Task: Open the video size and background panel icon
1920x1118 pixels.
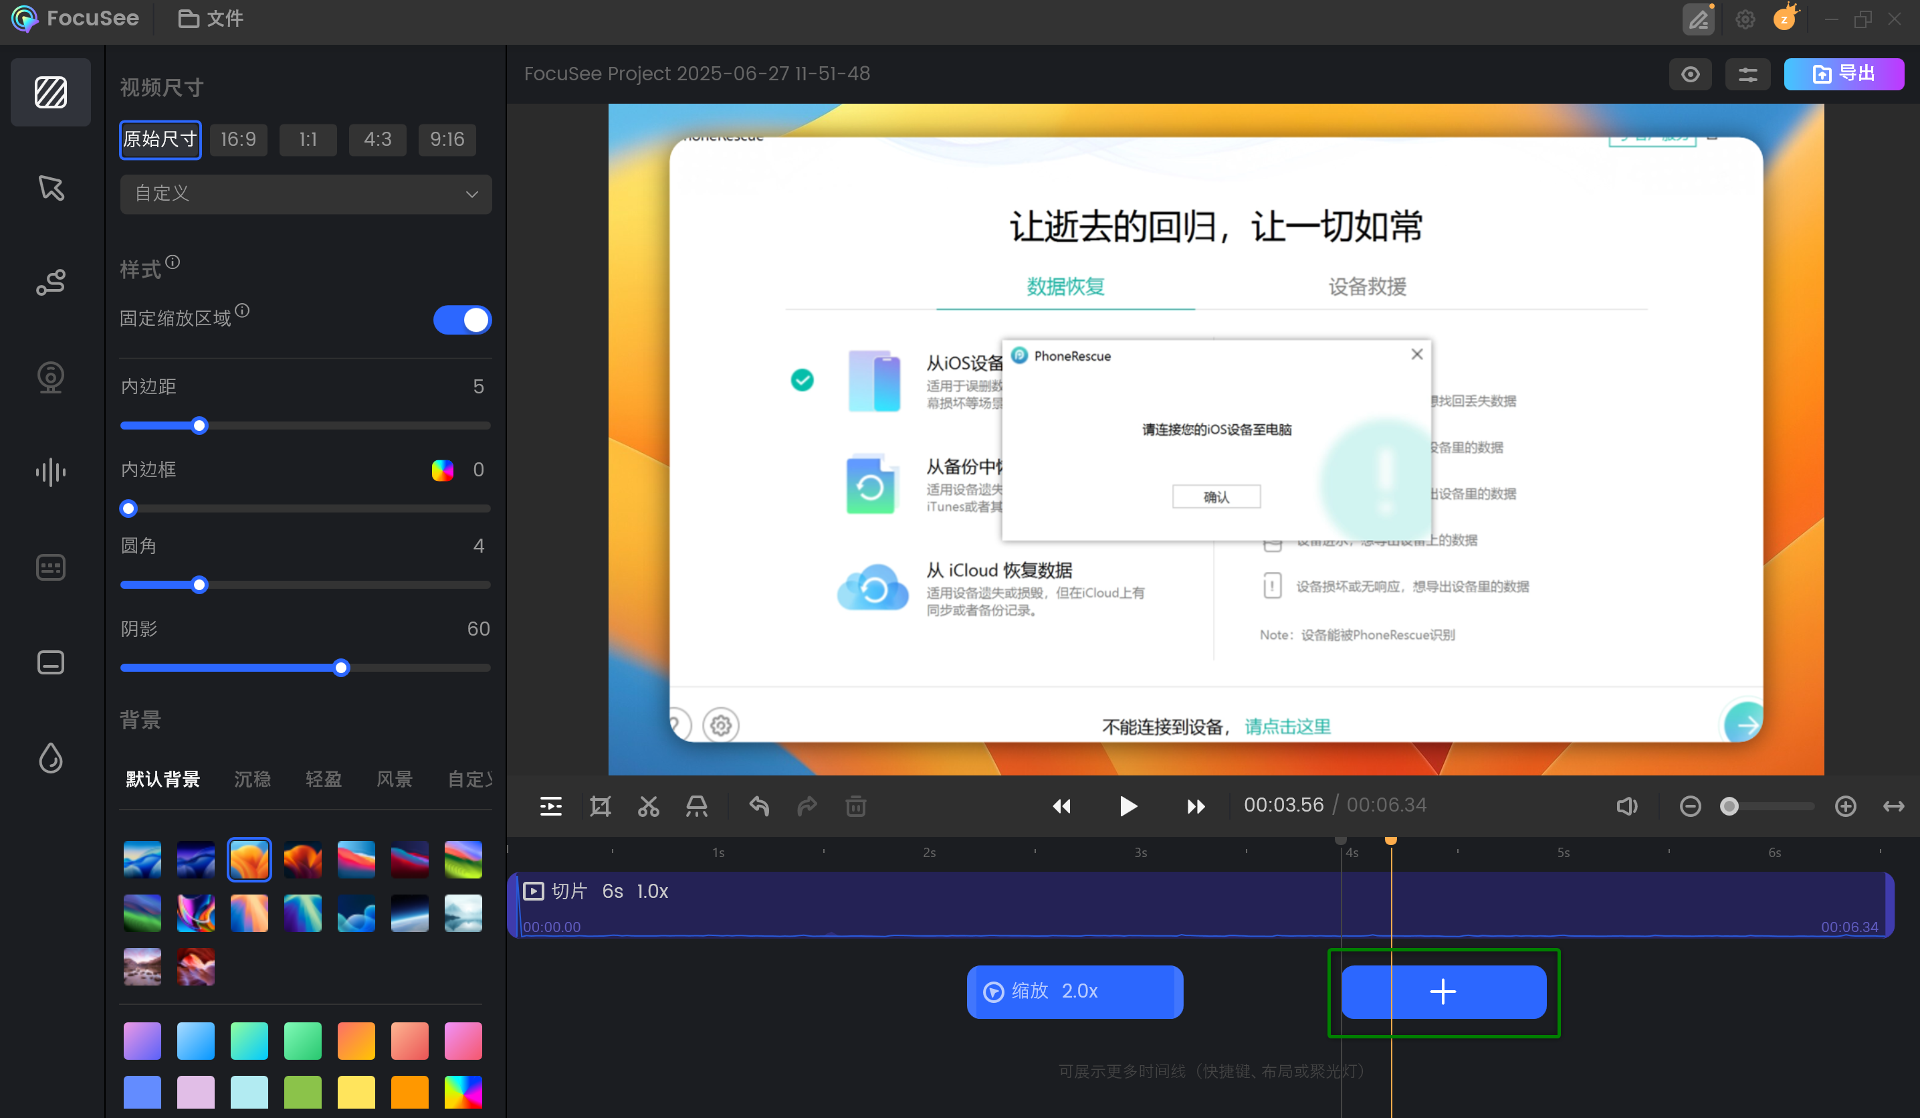Action: click(50, 92)
